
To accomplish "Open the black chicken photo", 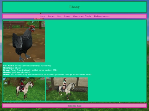I will [24, 42].
